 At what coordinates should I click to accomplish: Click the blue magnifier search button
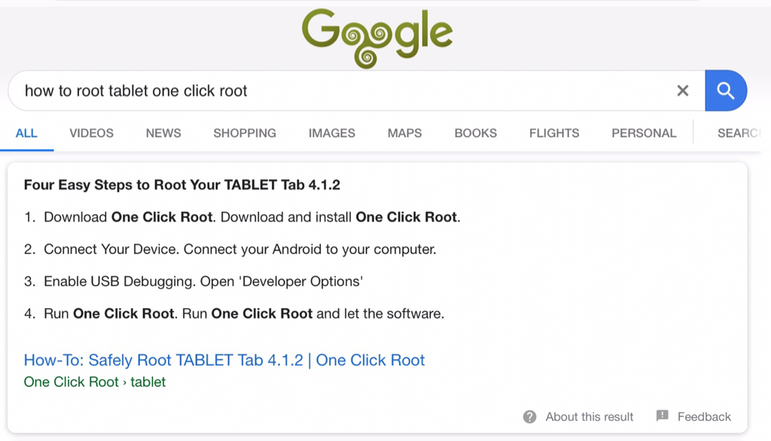(726, 90)
